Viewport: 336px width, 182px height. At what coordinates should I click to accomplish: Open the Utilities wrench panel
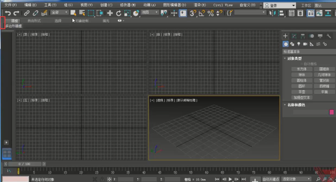coord(329,36)
